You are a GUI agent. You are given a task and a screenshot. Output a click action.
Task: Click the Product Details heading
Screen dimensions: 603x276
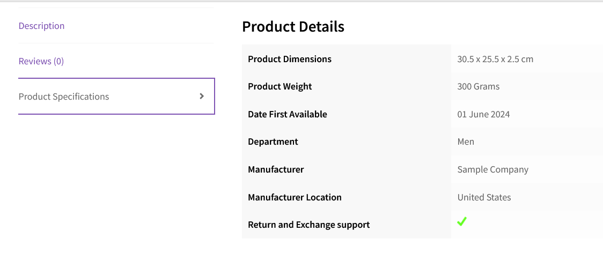293,26
